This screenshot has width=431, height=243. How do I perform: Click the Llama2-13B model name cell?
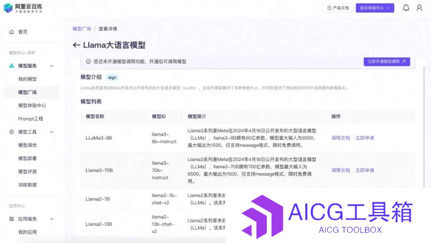coord(99,224)
